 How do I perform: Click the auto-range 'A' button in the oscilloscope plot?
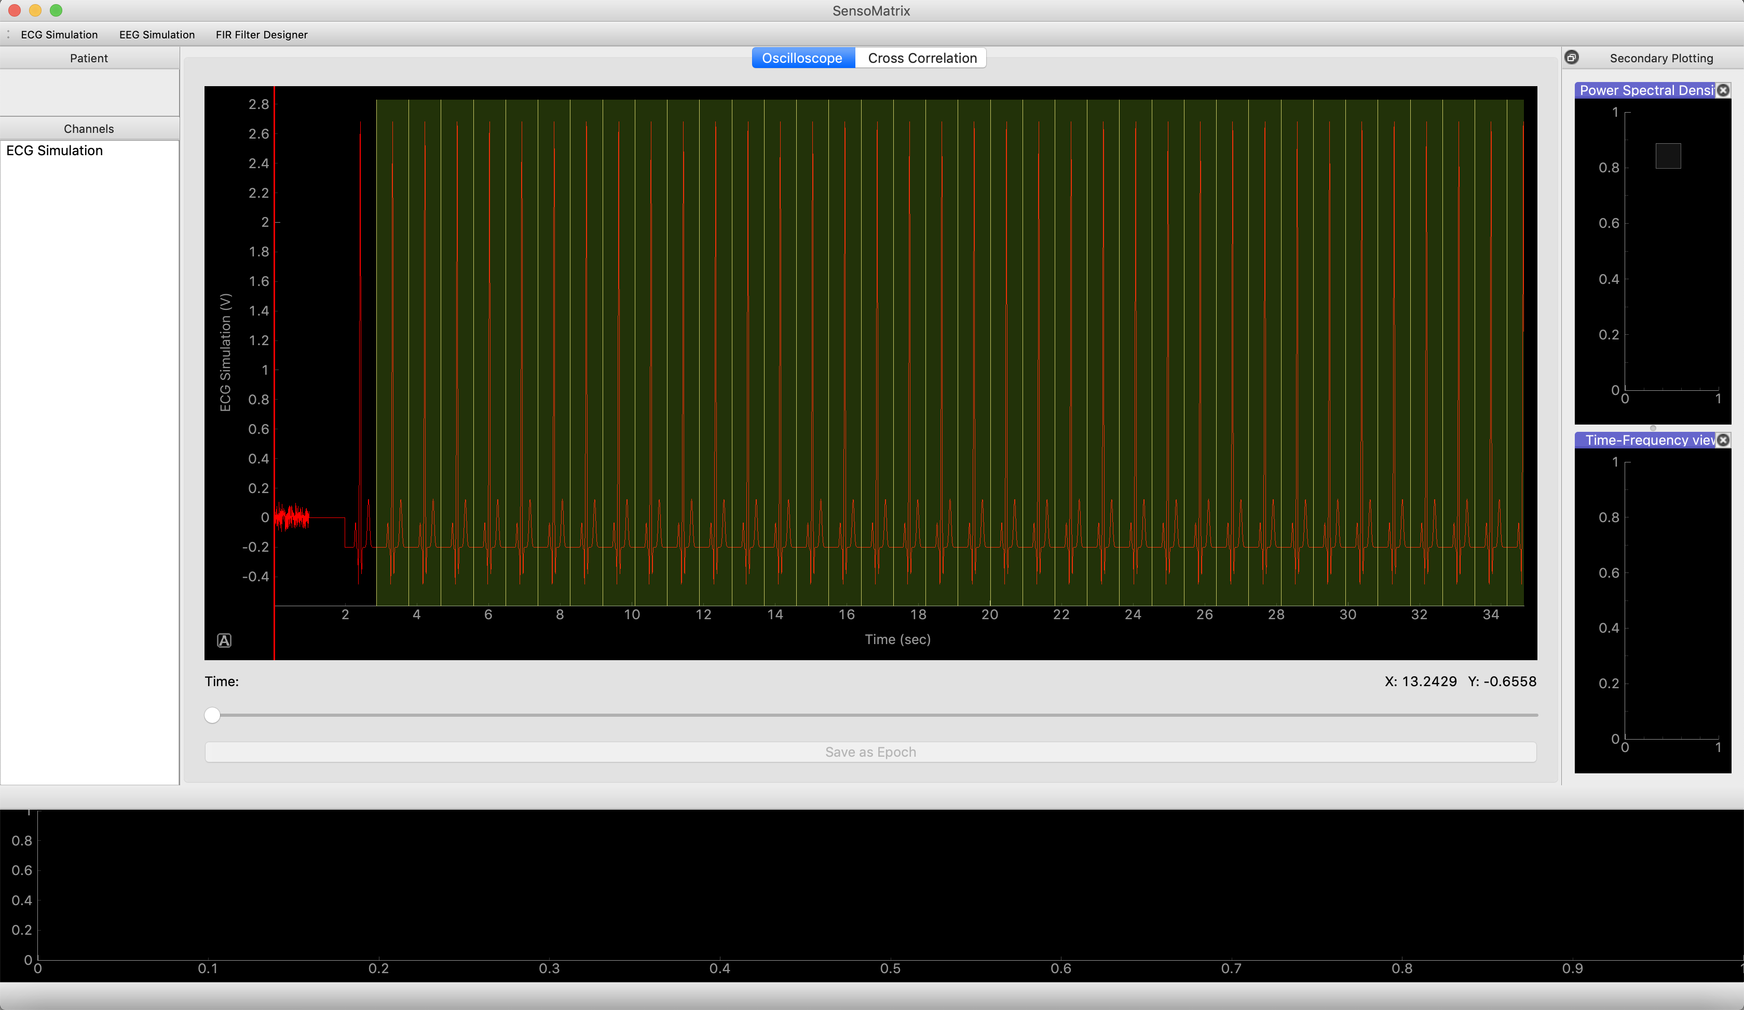(224, 640)
